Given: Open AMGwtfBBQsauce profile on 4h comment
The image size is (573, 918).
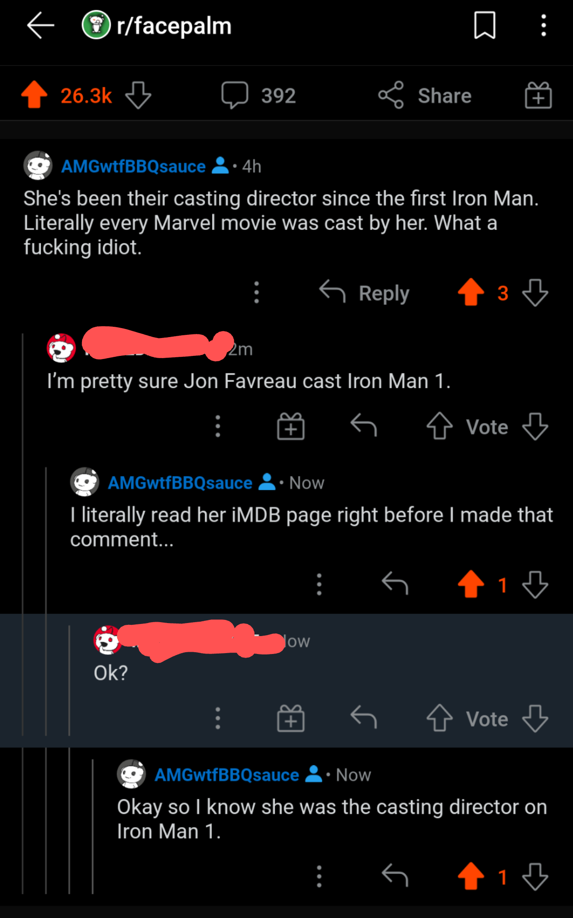Looking at the screenshot, I should (x=133, y=166).
